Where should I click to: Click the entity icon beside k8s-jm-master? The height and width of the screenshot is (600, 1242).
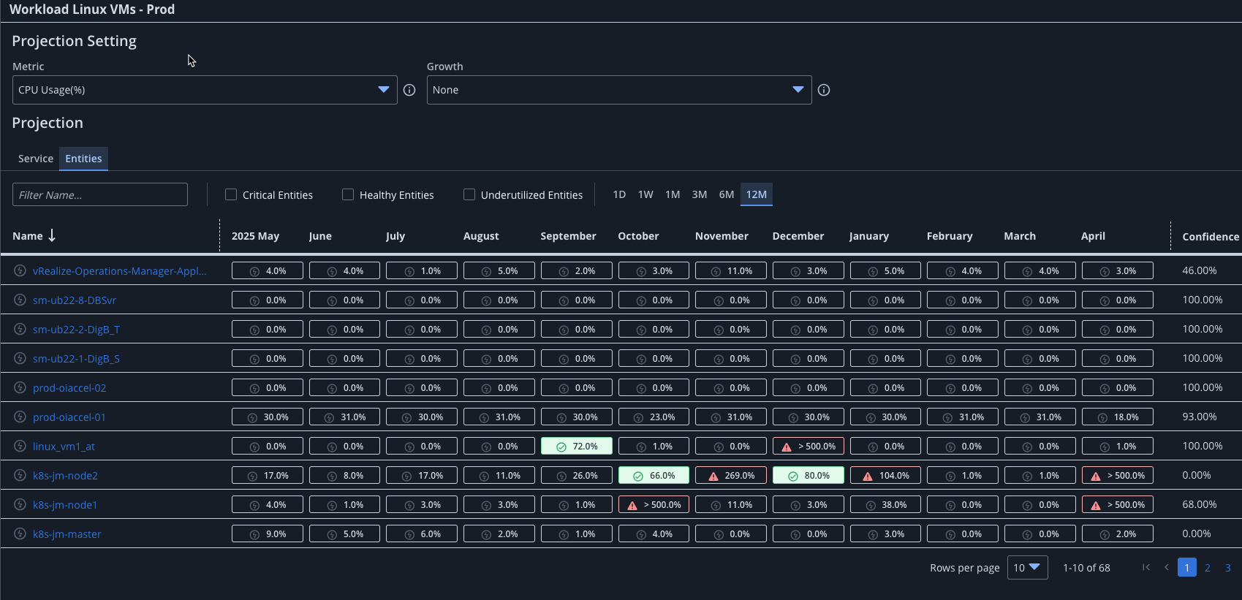tap(20, 533)
